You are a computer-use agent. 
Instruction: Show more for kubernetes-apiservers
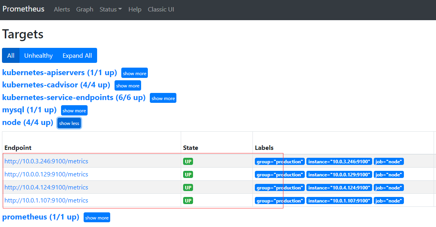point(135,73)
